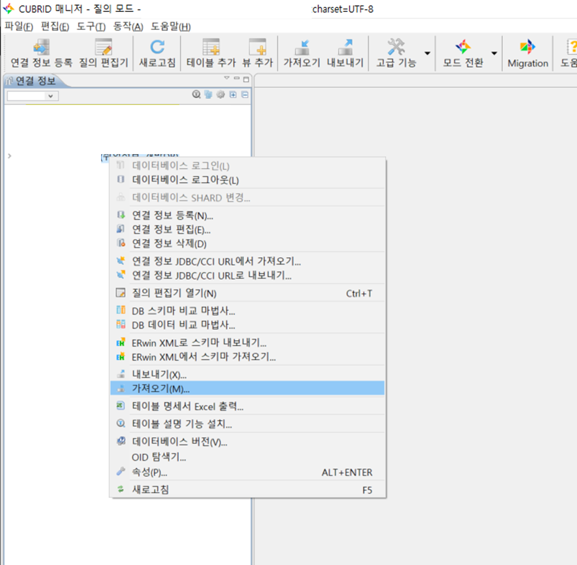Open DB 데이터 비교 마법사...
The image size is (577, 565).
click(x=247, y=325)
